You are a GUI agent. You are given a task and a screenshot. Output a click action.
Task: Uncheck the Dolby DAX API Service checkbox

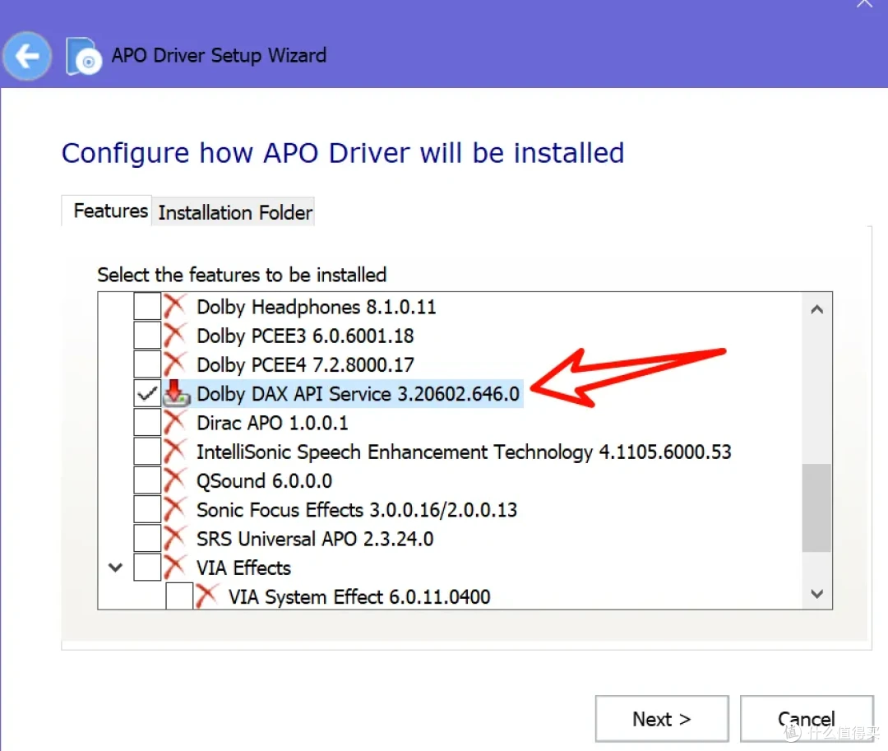[x=147, y=393]
